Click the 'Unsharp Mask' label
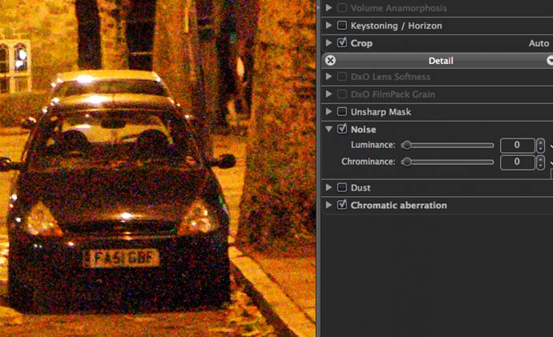The width and height of the screenshot is (553, 337). point(381,112)
